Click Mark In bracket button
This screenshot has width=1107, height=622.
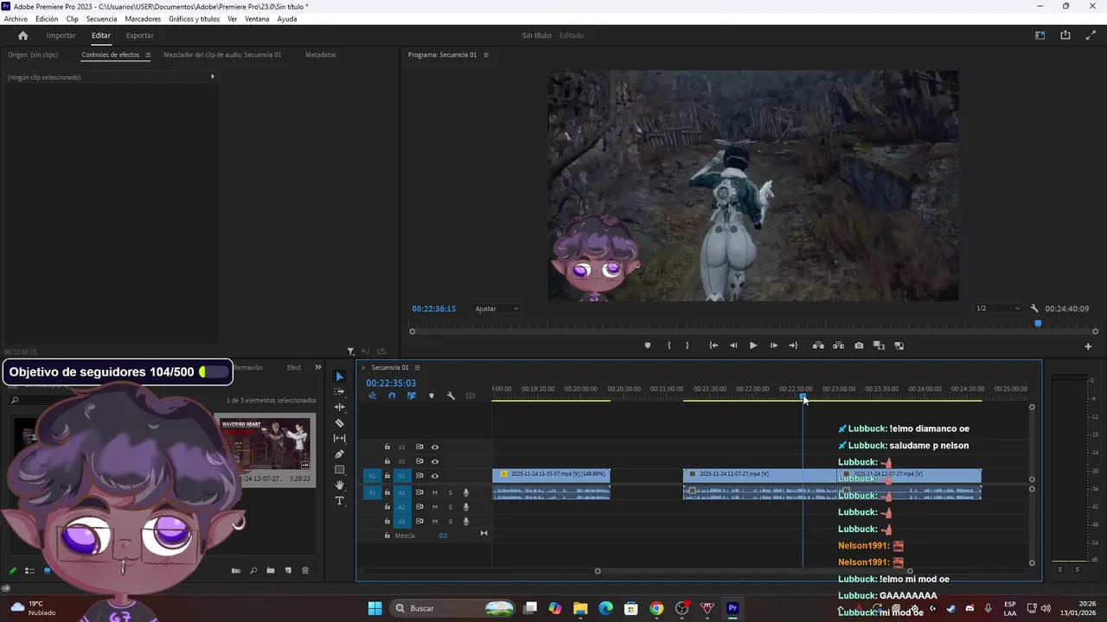pos(669,346)
